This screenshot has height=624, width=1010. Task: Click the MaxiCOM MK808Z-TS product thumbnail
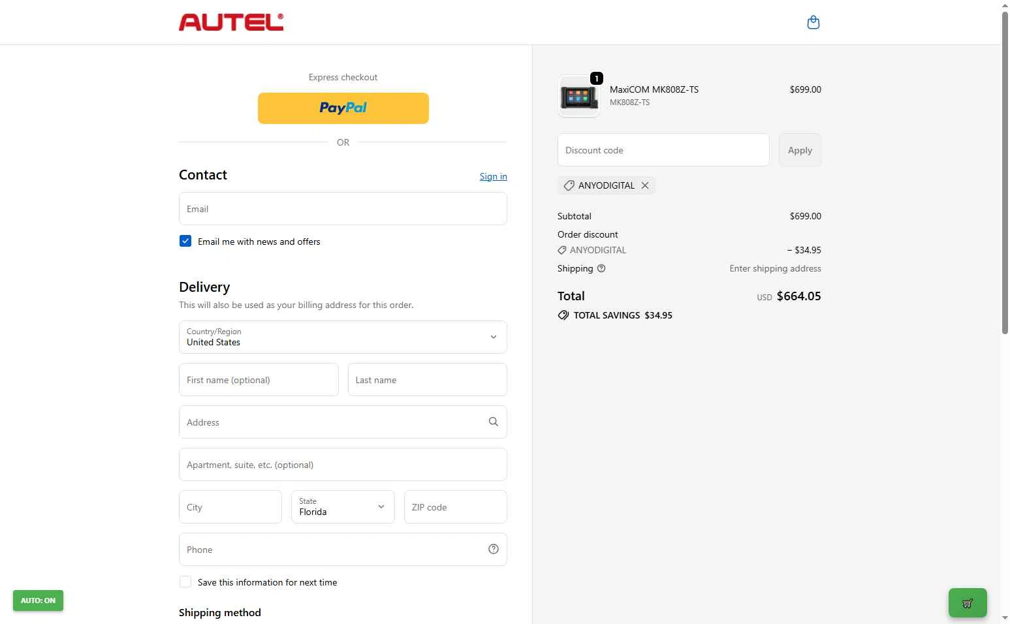[x=578, y=97]
